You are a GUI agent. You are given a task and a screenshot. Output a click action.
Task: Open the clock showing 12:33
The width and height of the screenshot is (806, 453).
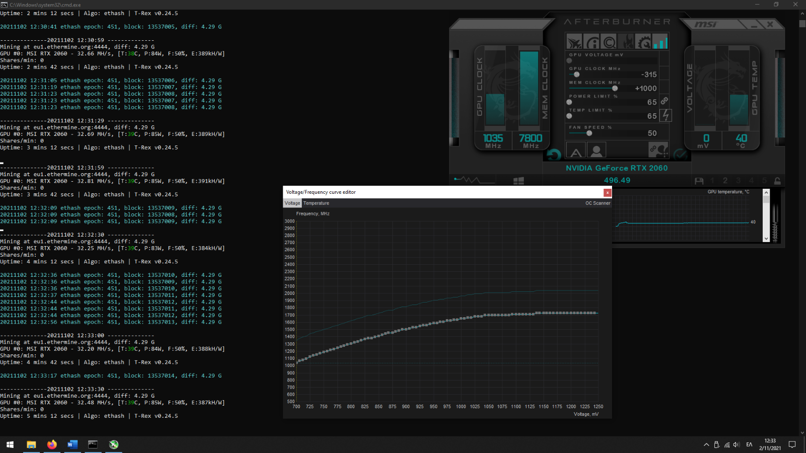[x=770, y=444]
